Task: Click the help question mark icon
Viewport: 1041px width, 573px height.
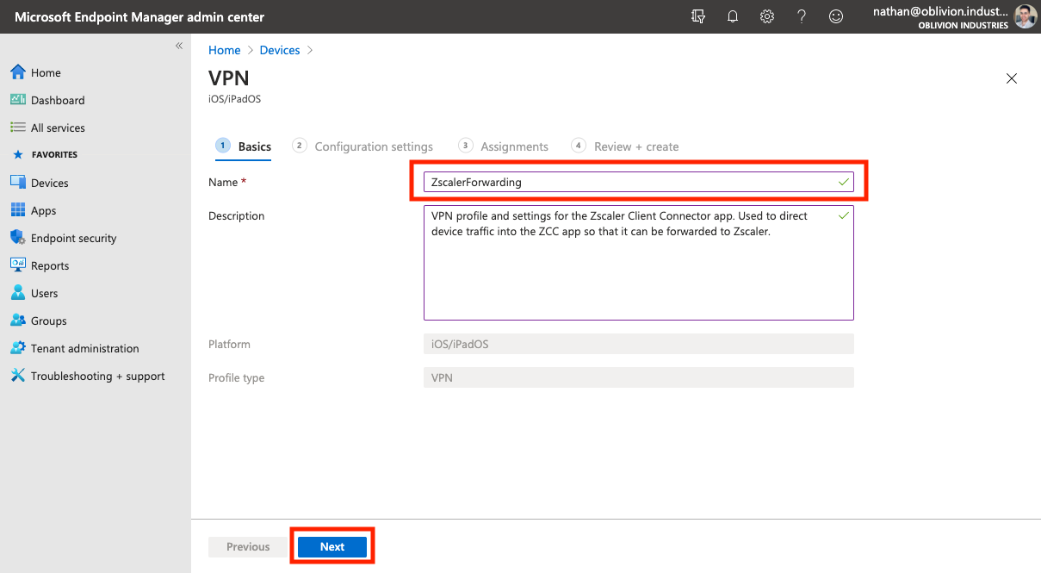Action: [802, 16]
